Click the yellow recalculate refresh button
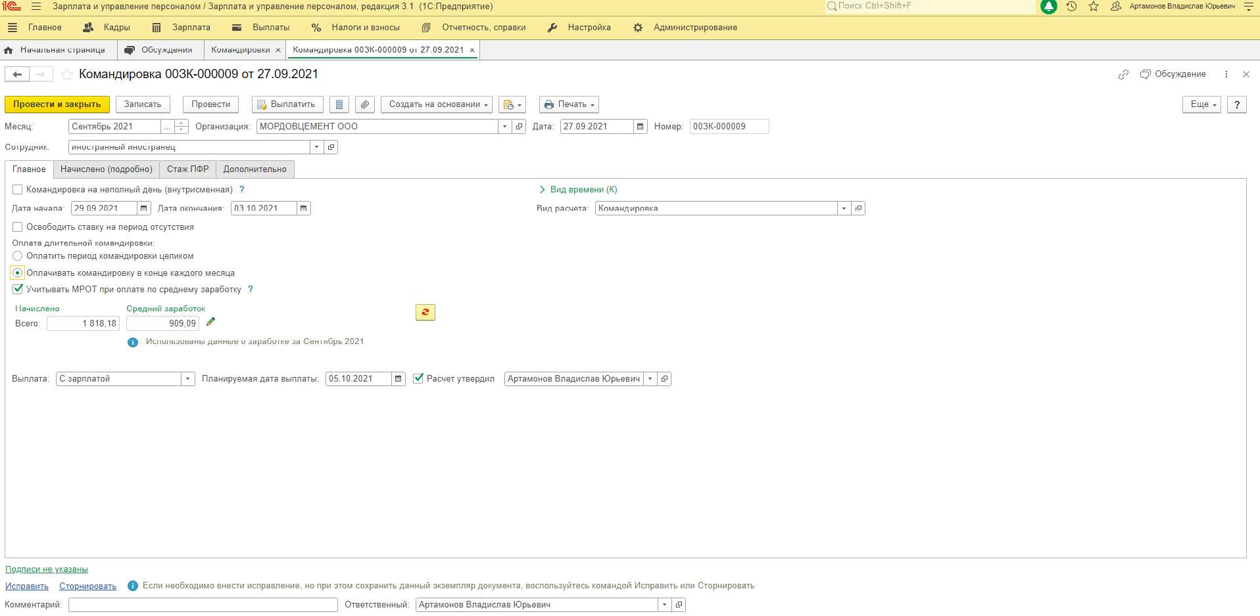Image resolution: width=1260 pixels, height=616 pixels. [425, 312]
